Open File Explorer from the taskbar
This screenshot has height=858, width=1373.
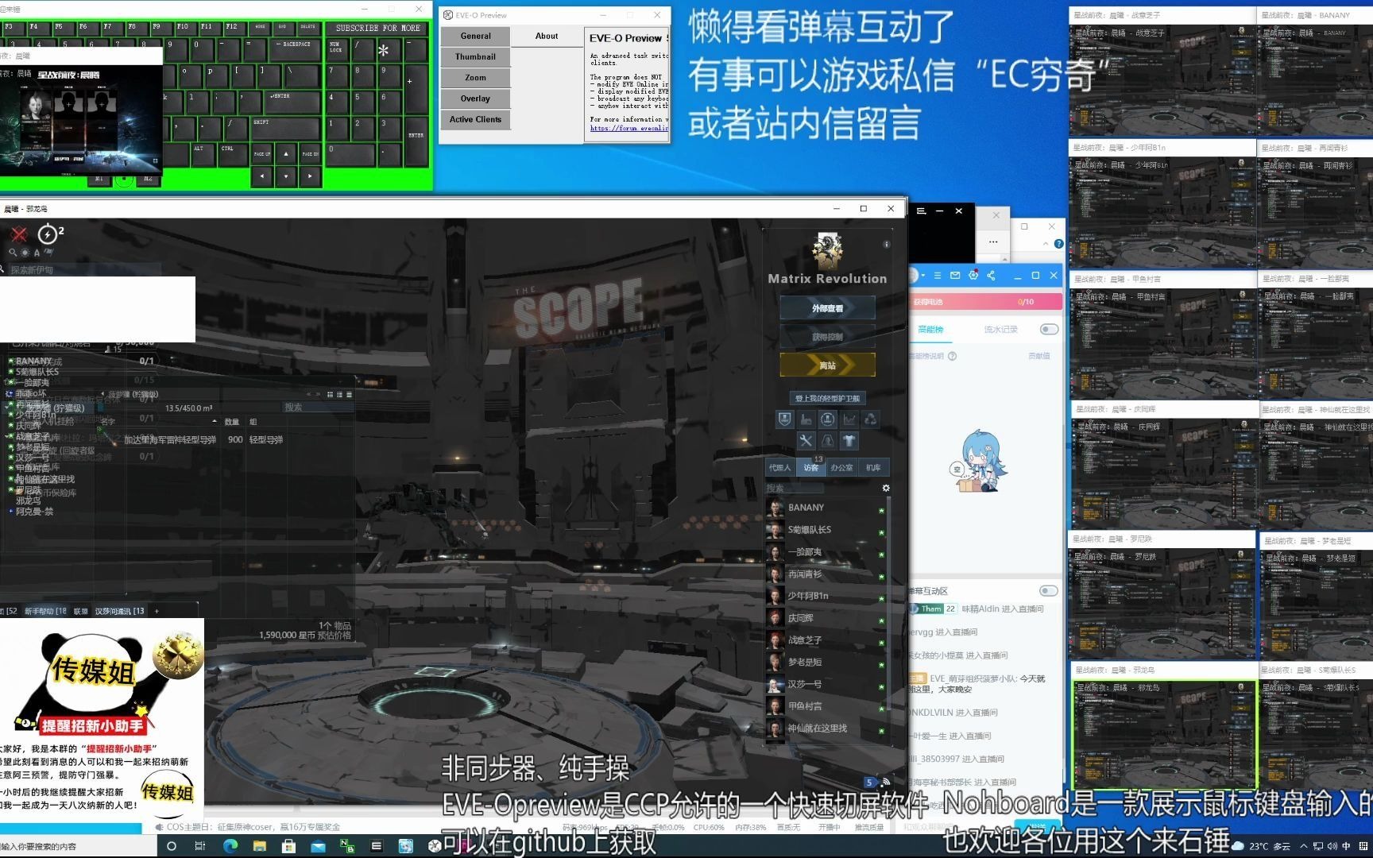coord(260,846)
